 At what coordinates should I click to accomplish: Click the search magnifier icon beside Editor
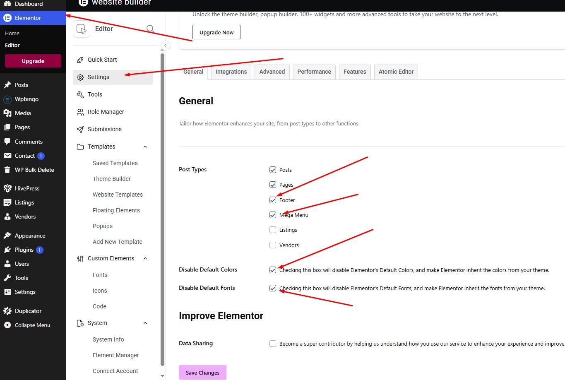151,29
